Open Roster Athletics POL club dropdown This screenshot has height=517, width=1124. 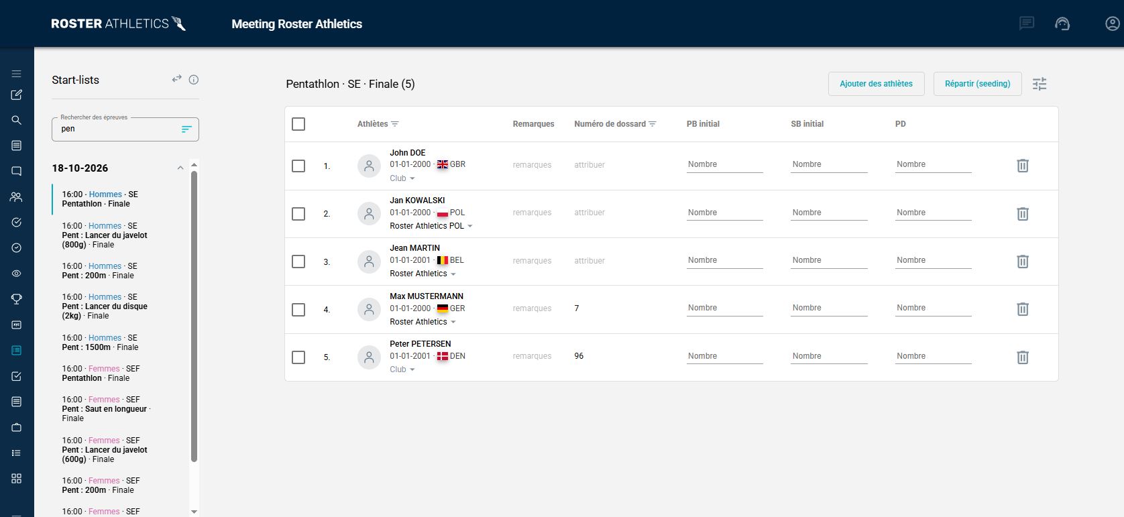(x=431, y=226)
